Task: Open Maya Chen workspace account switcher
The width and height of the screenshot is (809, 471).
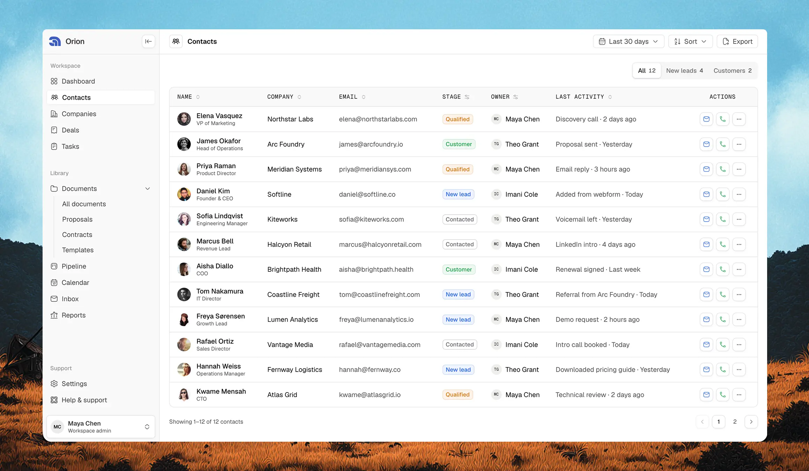Action: (x=101, y=427)
